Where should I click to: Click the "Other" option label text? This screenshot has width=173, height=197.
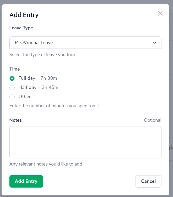(25, 97)
